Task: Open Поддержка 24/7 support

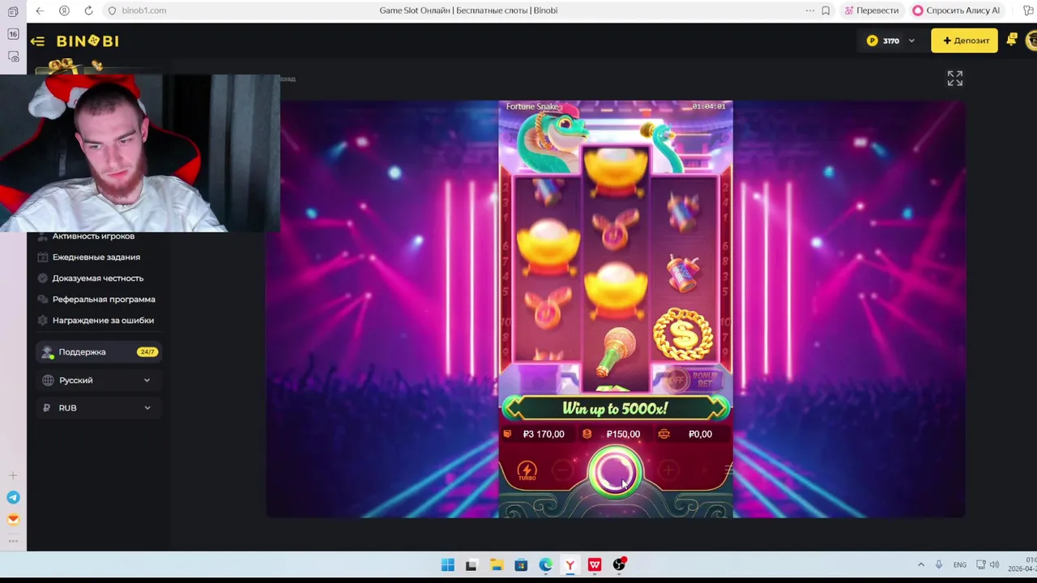Action: tap(97, 352)
